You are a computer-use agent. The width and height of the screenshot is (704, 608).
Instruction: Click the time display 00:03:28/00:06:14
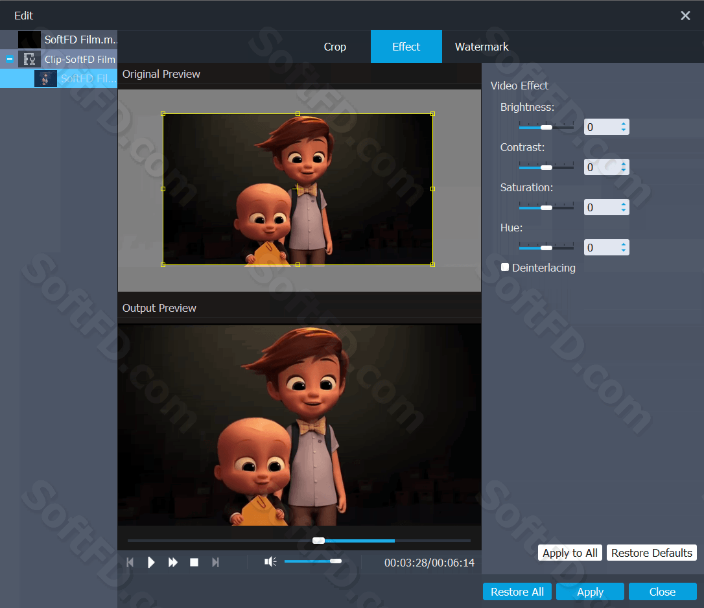click(429, 563)
